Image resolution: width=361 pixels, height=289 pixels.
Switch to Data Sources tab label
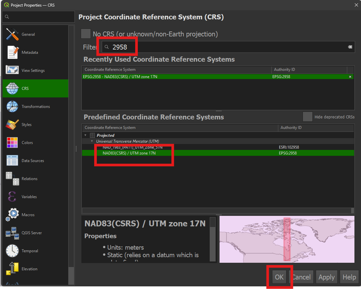click(33, 161)
